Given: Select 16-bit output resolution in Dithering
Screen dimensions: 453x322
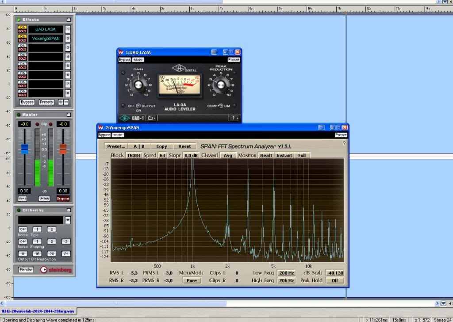Looking at the screenshot, I should [37, 253].
